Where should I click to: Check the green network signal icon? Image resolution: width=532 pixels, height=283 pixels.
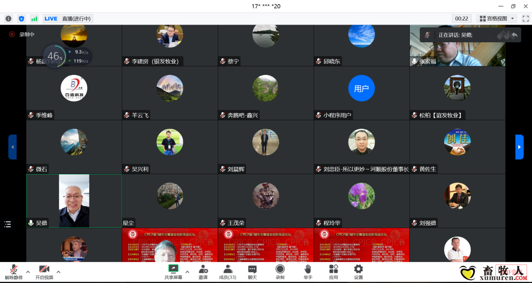(34, 18)
